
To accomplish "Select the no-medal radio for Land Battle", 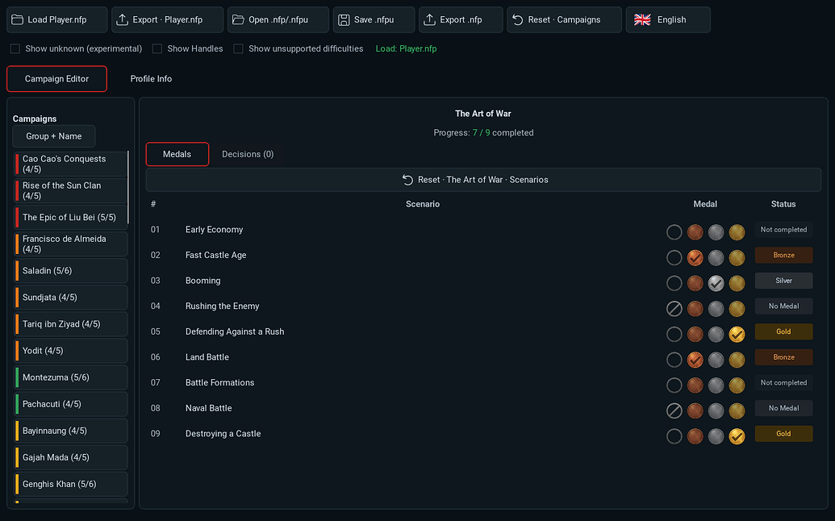I will click(x=674, y=360).
